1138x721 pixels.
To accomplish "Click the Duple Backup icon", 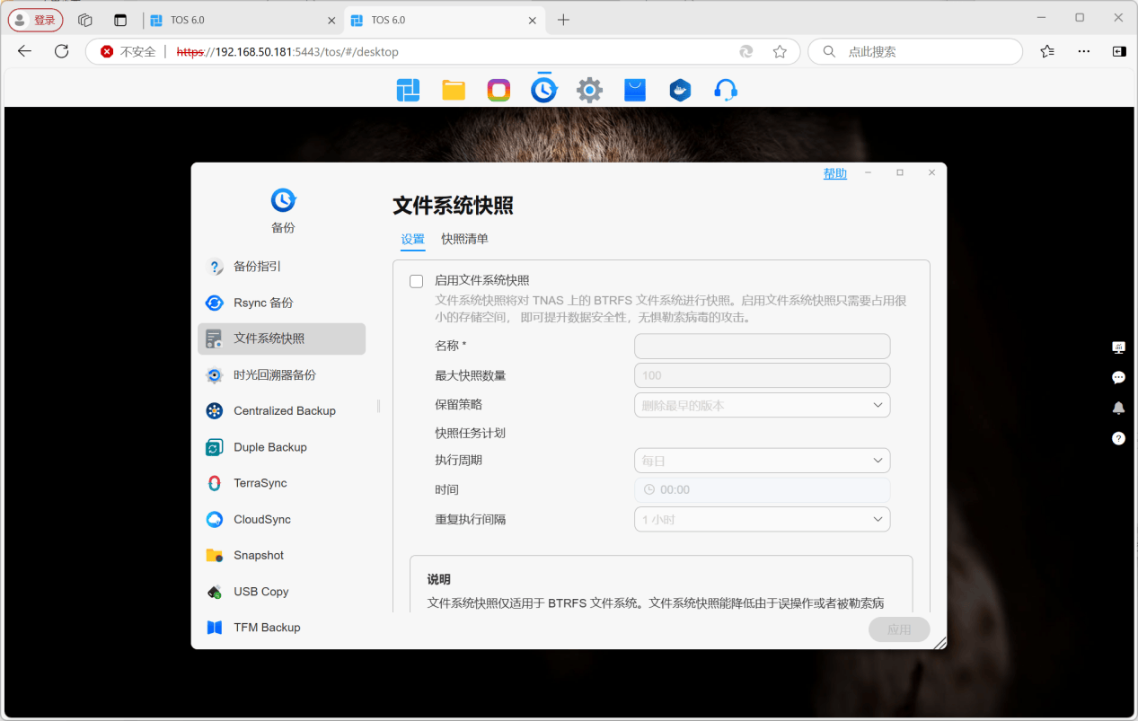I will click(215, 447).
